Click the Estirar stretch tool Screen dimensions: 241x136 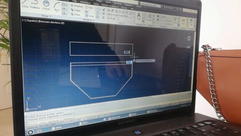(x=75, y=14)
